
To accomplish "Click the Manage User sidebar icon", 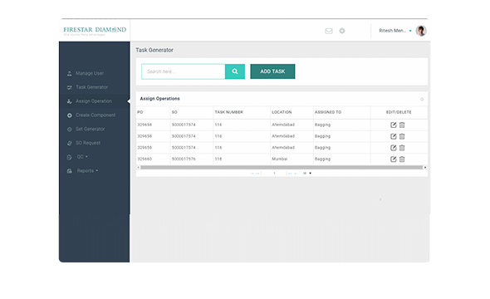I will [x=70, y=73].
